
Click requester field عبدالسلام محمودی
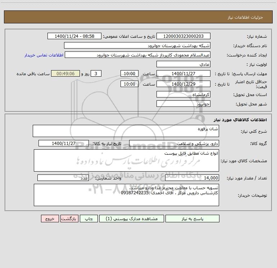point(137,55)
